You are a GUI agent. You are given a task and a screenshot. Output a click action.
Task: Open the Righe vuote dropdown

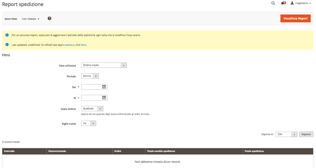(89, 123)
